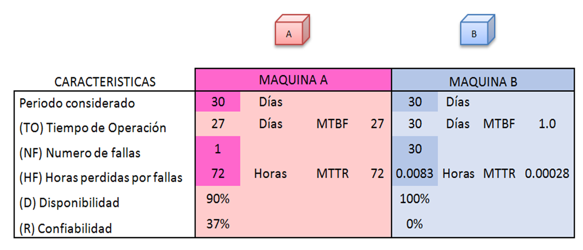
Task: Select the MAQUINA B header cell
Action: tap(483, 81)
